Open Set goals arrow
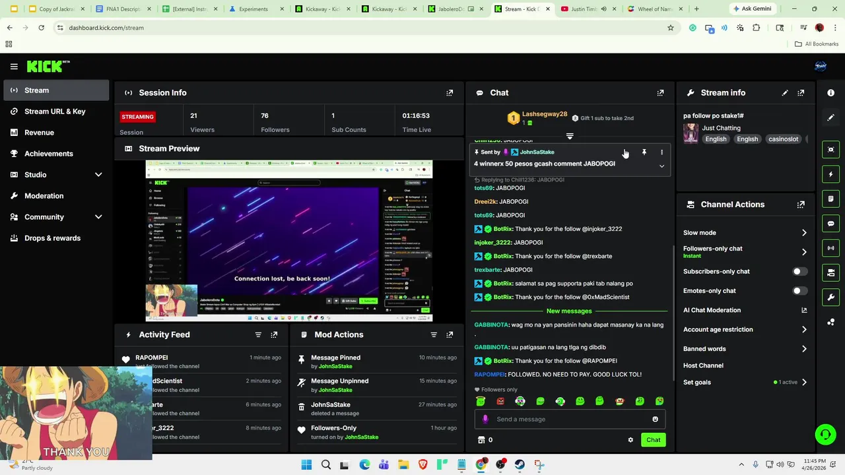This screenshot has height=475, width=845. point(804,382)
